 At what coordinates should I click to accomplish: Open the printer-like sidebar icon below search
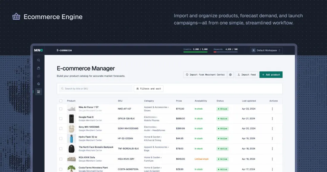(x=39, y=68)
